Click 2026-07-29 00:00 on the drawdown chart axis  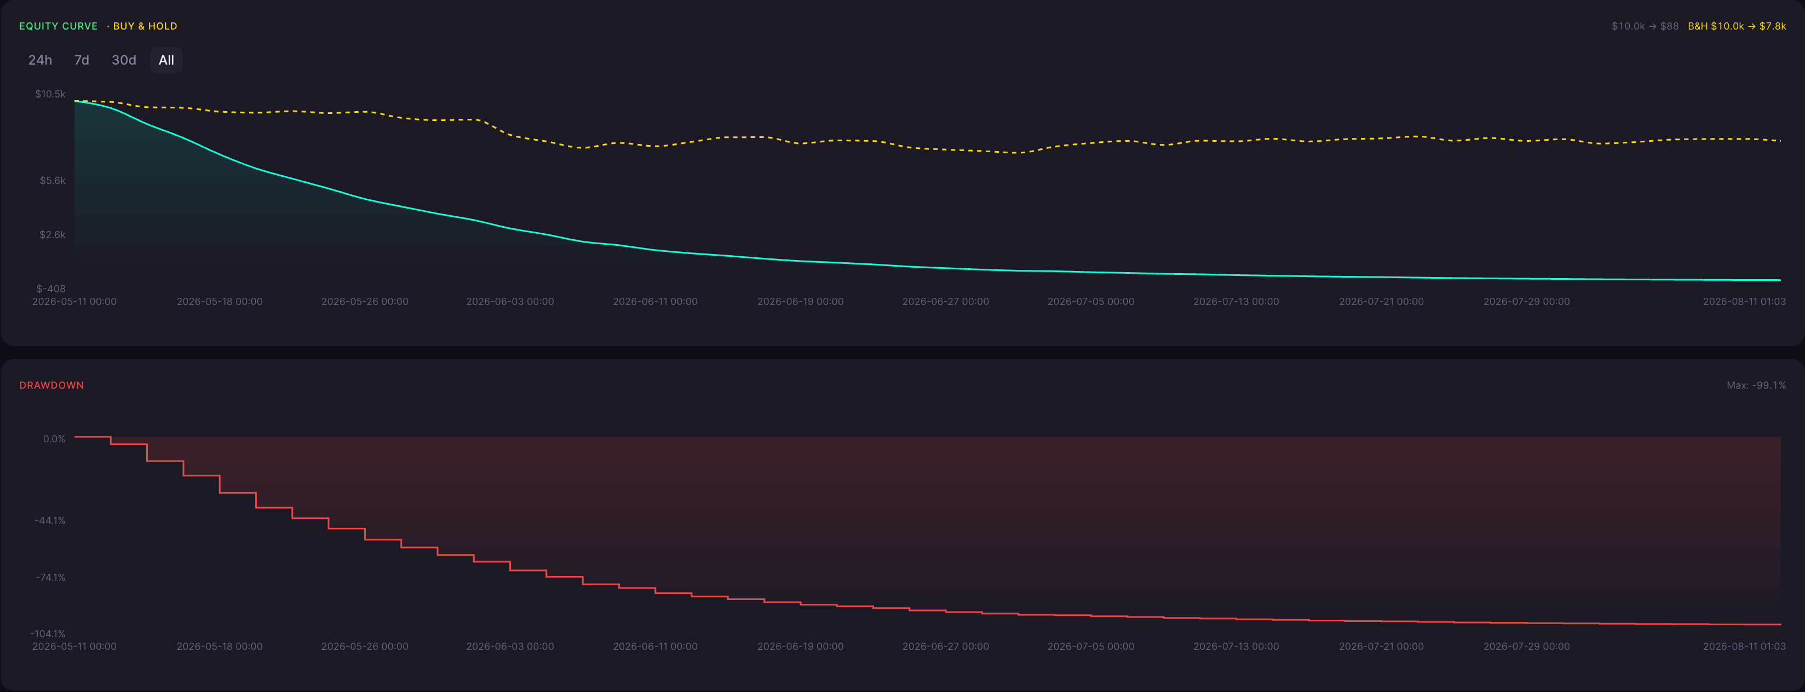pyautogui.click(x=1526, y=647)
